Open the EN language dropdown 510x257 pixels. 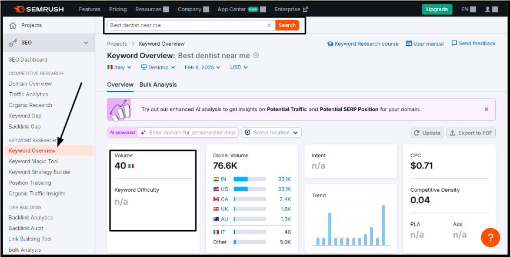(468, 9)
